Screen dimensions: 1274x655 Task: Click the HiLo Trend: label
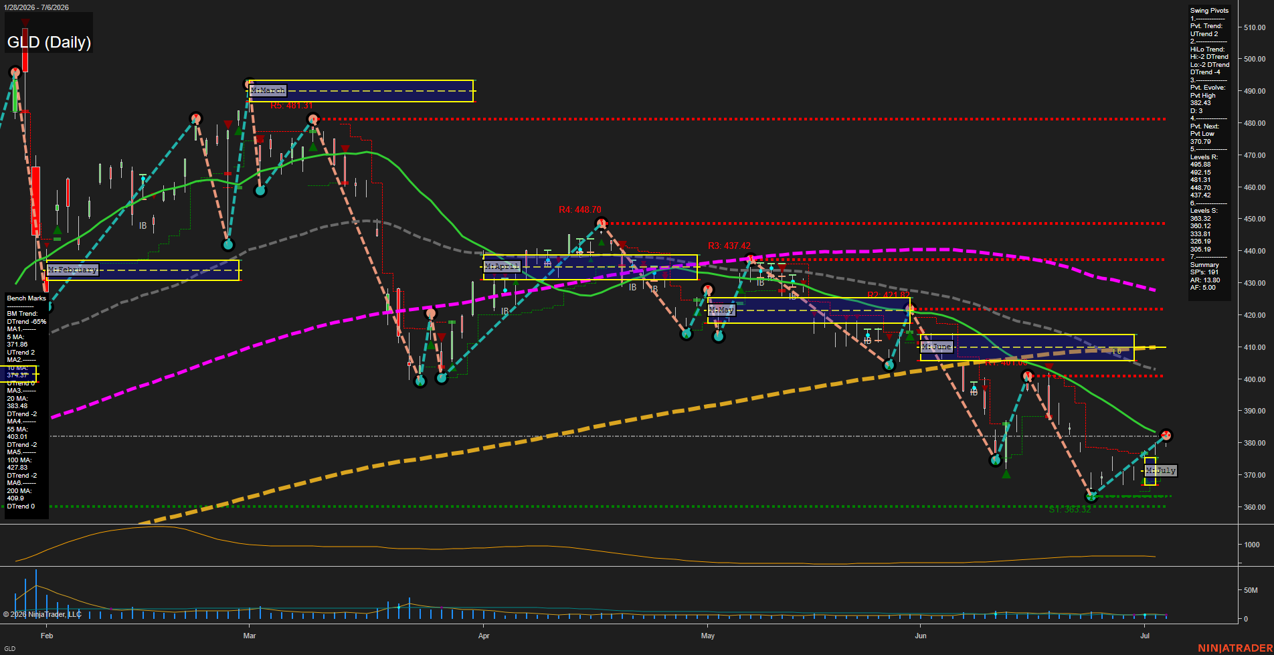point(1207,50)
